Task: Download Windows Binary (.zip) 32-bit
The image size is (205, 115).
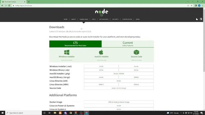Action: [101, 70]
